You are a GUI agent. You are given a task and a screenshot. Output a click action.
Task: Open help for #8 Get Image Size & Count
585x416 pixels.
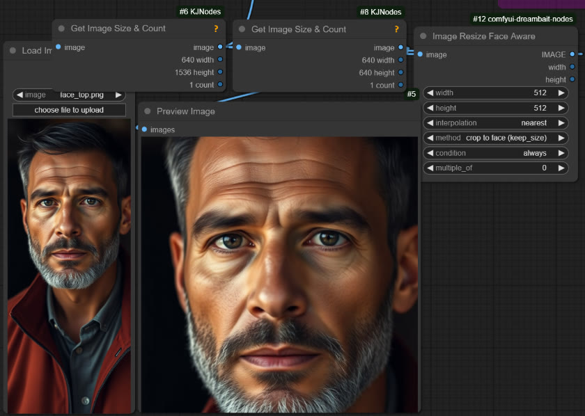[396, 29]
